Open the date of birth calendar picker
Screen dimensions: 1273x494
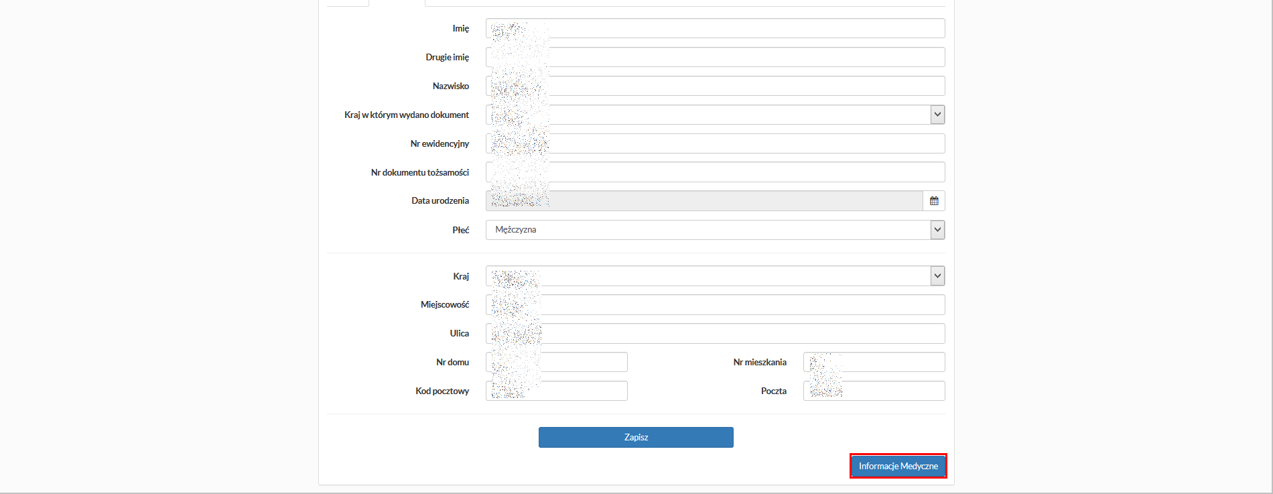pyautogui.click(x=934, y=201)
